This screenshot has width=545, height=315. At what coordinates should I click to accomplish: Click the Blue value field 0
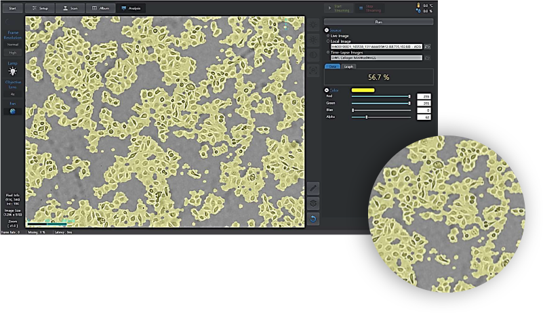[x=424, y=110]
